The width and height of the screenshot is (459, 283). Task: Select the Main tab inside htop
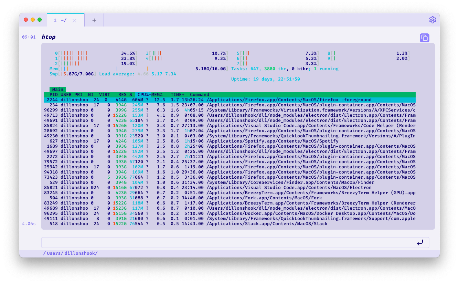(57, 90)
